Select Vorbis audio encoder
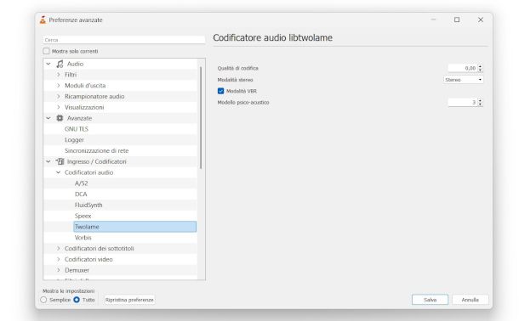 (x=83, y=238)
